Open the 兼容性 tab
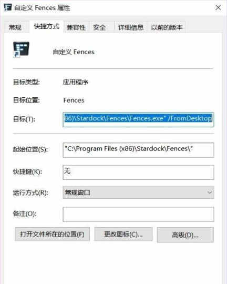Viewport: 227px width, 284px height. coord(76,27)
